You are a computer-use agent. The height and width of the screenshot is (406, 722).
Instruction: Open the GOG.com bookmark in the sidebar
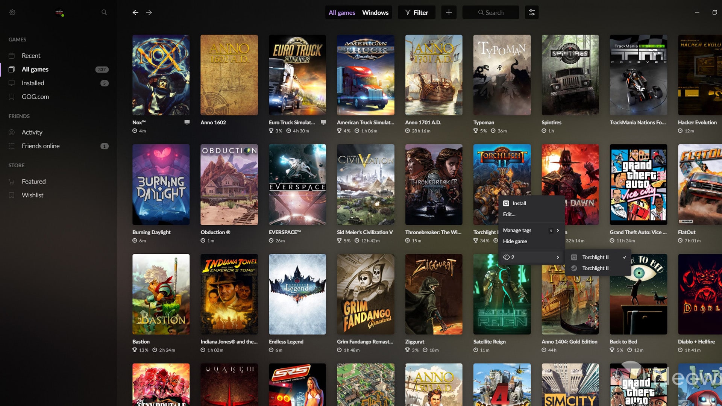(x=58, y=97)
